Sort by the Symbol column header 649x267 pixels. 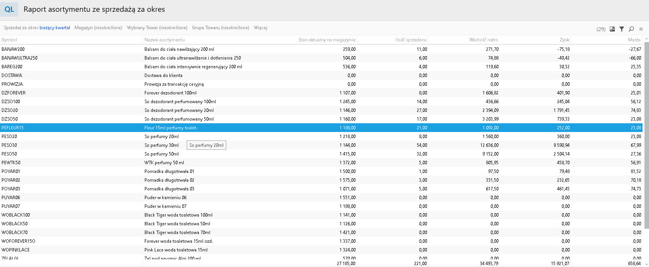point(10,40)
